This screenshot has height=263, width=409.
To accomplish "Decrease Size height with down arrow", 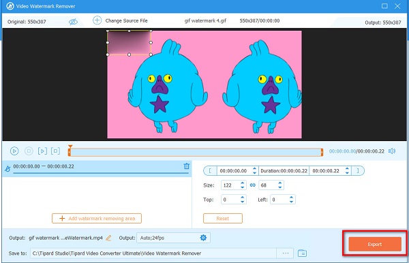I will point(280,187).
